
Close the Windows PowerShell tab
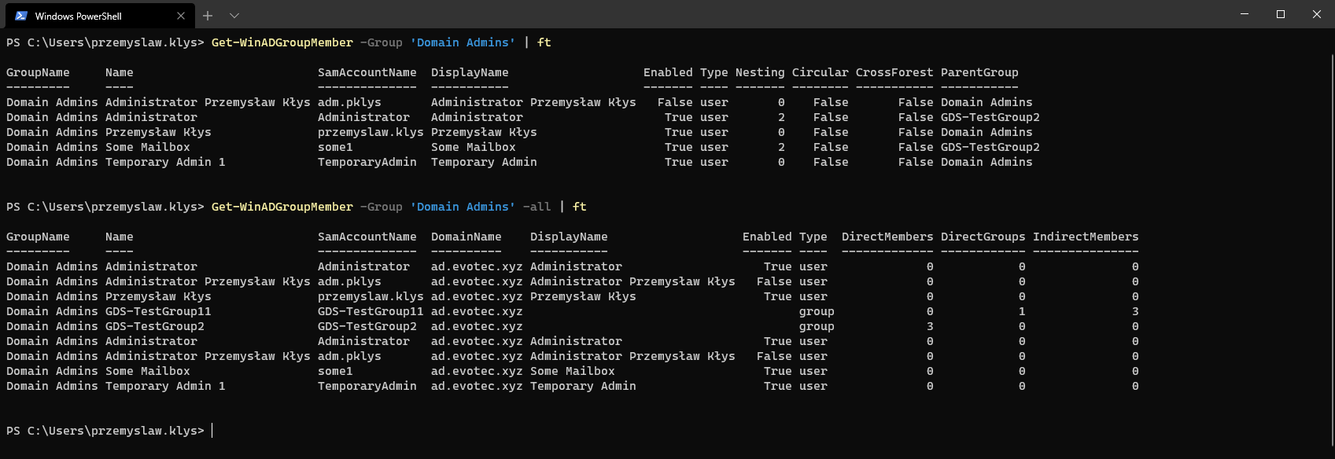click(181, 16)
